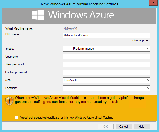Click the Confirm password field
The image size is (159, 132).
pos(107,72)
